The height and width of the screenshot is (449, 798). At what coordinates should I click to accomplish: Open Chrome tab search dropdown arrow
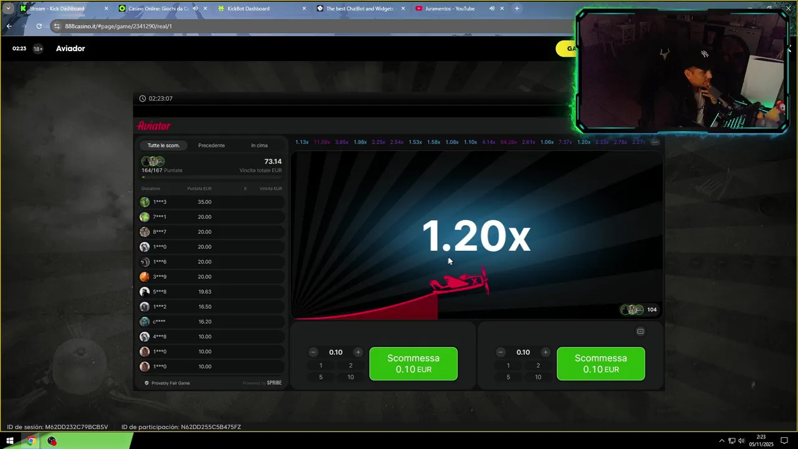coord(8,9)
